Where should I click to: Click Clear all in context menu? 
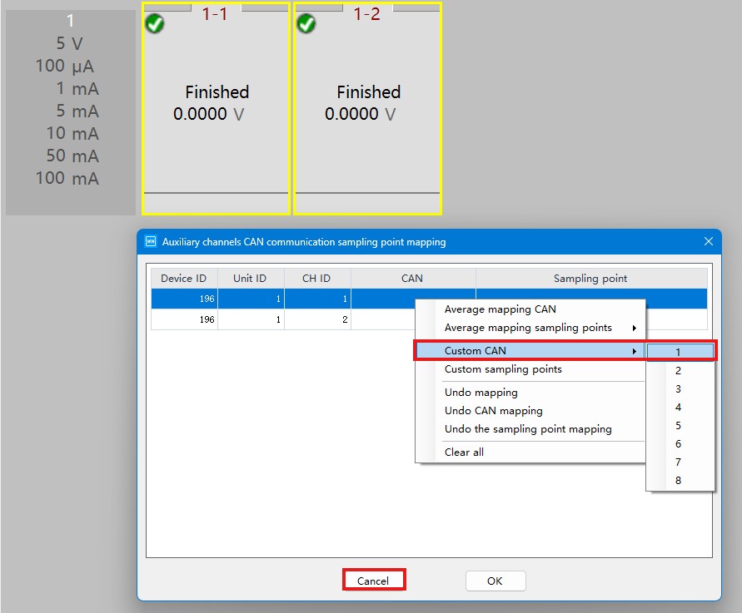tap(464, 452)
